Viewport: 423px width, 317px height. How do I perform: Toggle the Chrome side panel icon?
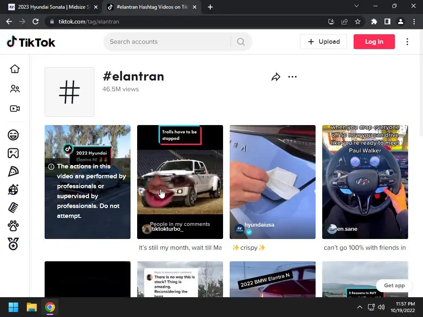[x=387, y=21]
